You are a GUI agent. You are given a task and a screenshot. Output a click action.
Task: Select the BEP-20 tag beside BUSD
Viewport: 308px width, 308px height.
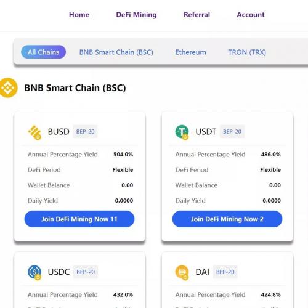85,132
